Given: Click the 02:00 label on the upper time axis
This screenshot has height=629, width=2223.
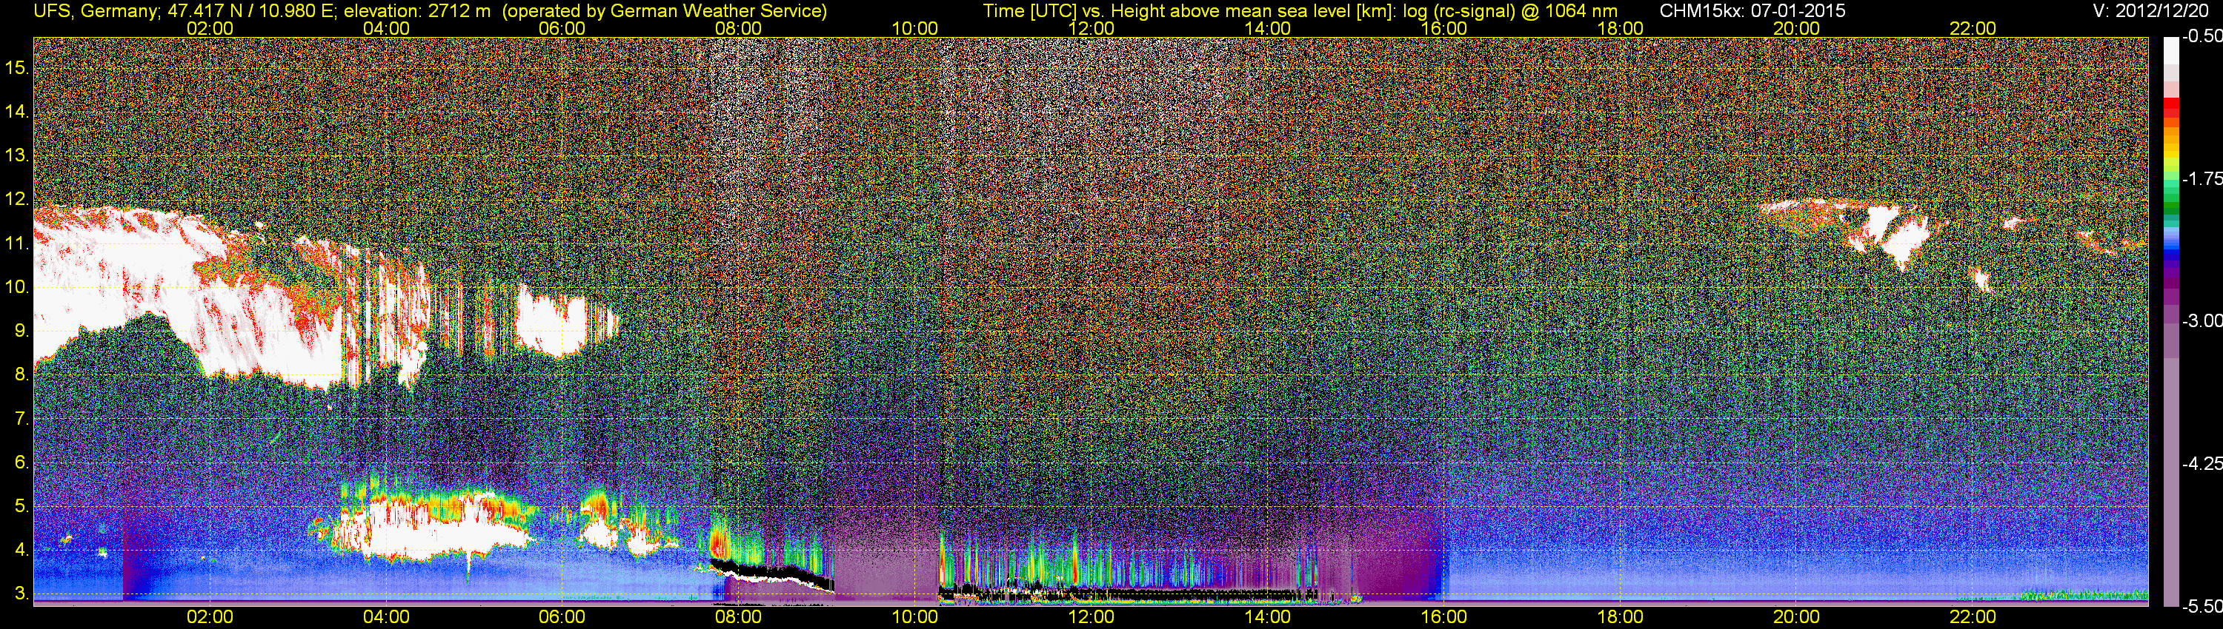Looking at the screenshot, I should [210, 28].
